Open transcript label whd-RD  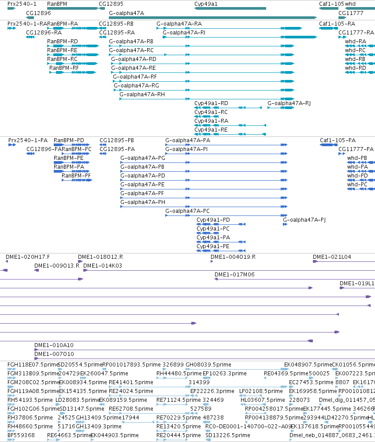click(x=356, y=68)
